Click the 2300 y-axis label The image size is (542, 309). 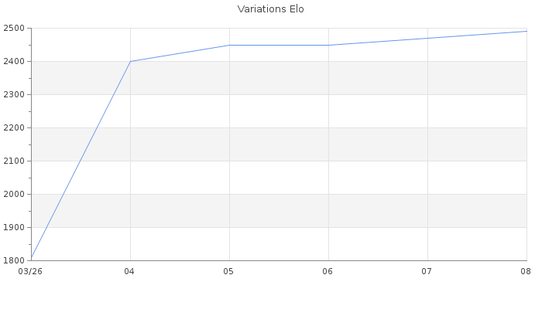pos(14,94)
